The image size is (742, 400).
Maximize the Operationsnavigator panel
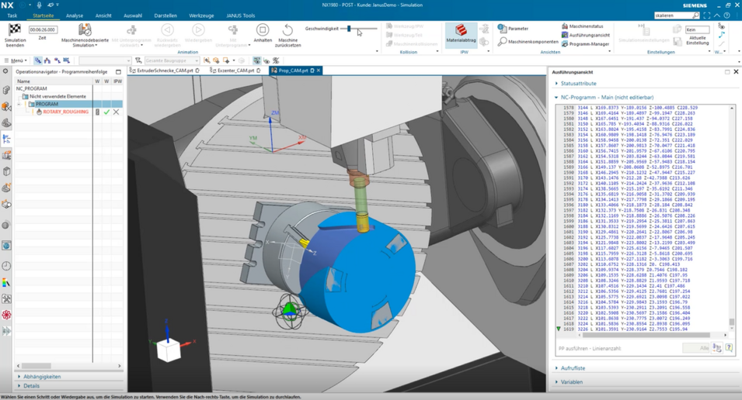pyautogui.click(x=118, y=72)
